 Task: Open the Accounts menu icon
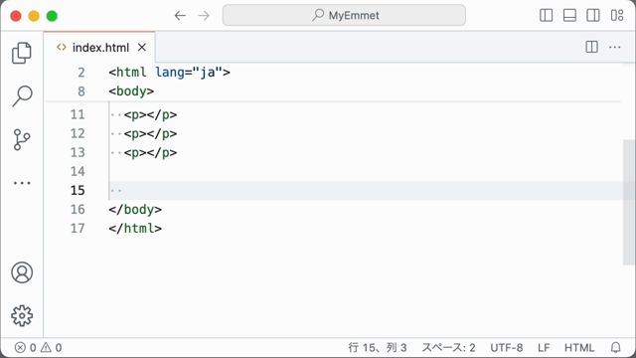click(22, 272)
